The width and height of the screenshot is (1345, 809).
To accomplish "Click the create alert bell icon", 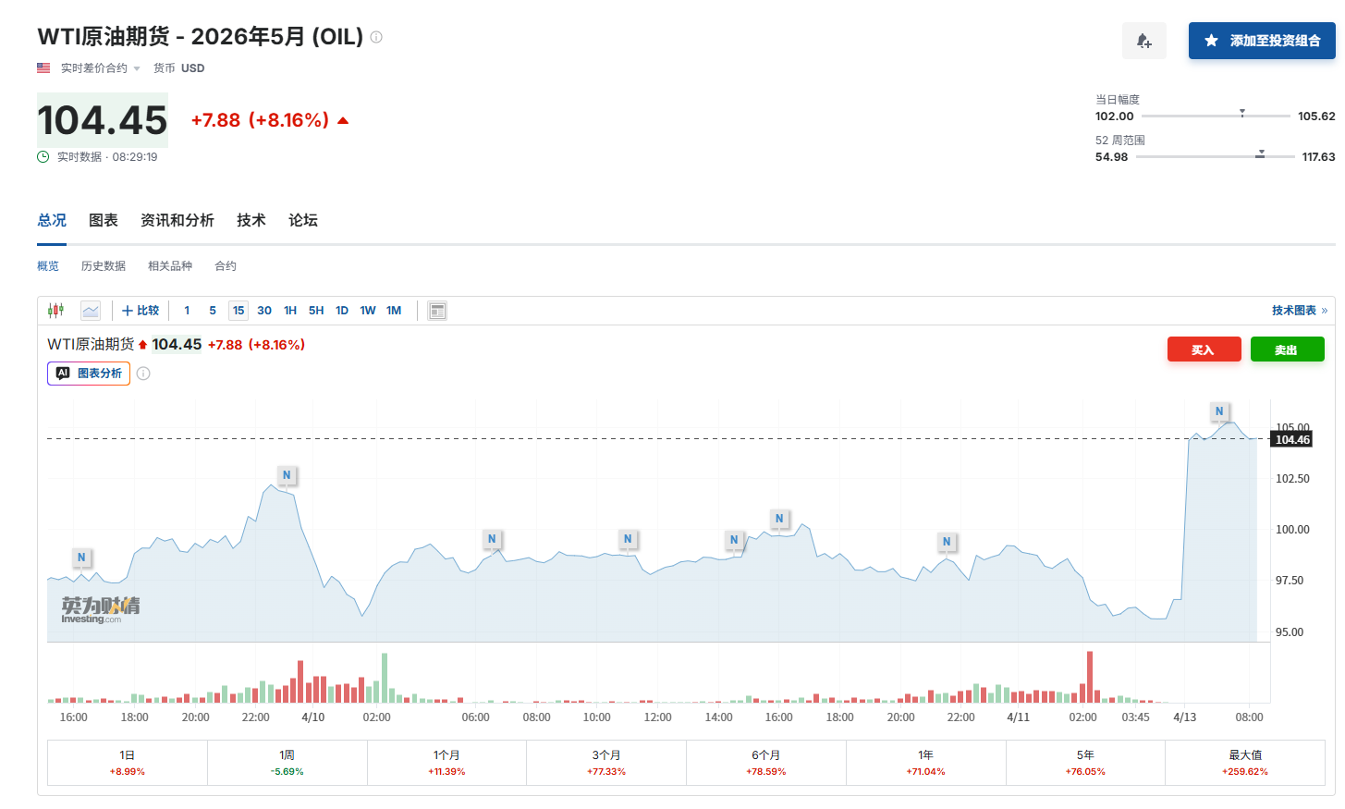I will 1144,41.
